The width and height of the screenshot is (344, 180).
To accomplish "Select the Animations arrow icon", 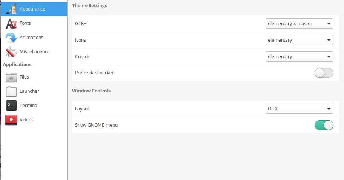I will click(11, 38).
